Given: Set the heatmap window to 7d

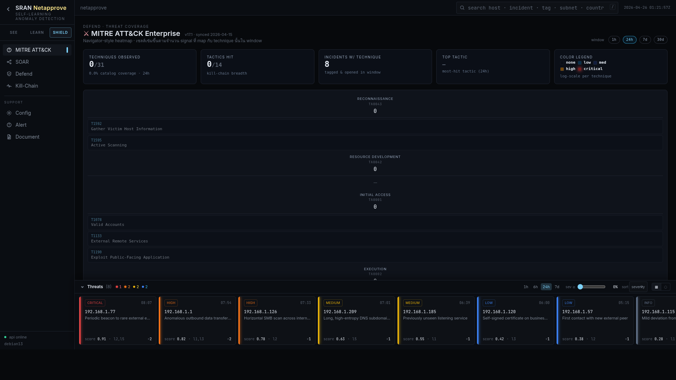Looking at the screenshot, I should point(645,40).
